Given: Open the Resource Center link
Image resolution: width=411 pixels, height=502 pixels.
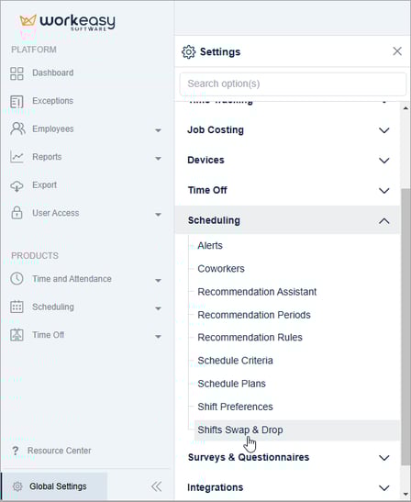Looking at the screenshot, I should coord(60,451).
